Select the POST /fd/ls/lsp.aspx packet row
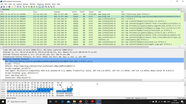Viewport: 186px width, 104px height. point(90,14)
